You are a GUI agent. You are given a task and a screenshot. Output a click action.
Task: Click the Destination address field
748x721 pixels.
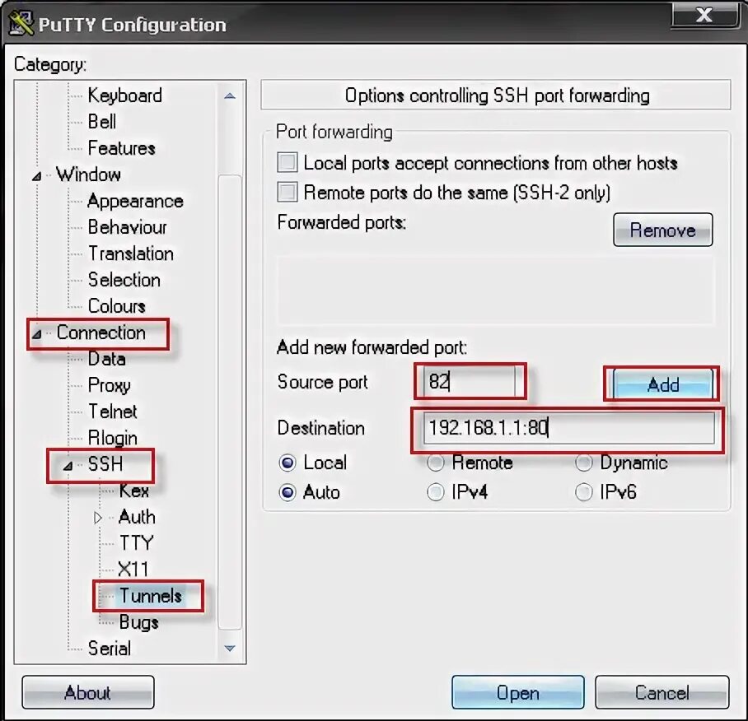pos(568,427)
